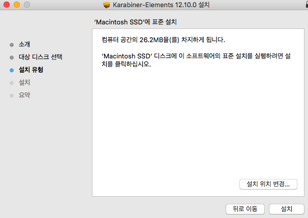Screen dimensions: 308x218
Task: Close the installer window with red button
Action: (7, 5)
